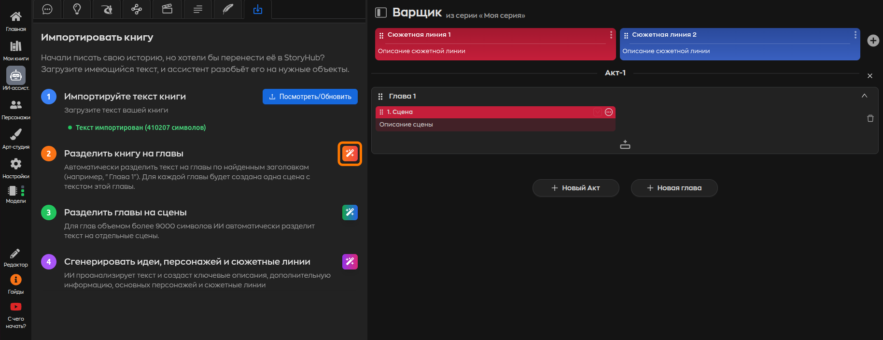
Task: Go to Арт-студия in the sidebar
Action: pos(16,138)
